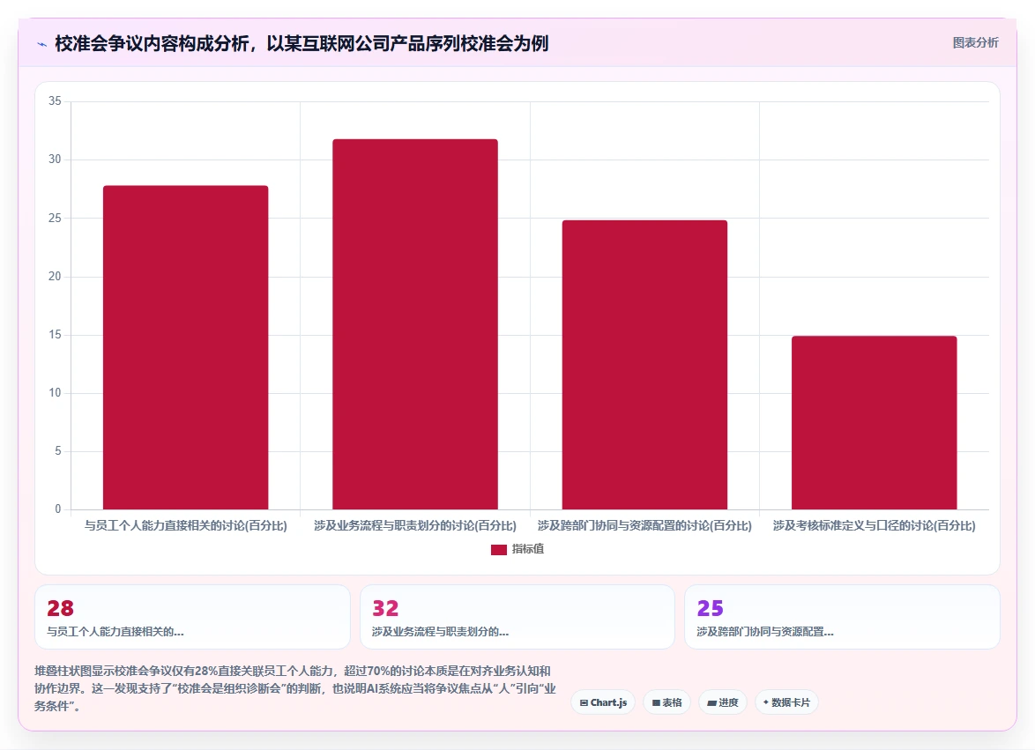Click axis label 涉及考核标准定义与口径的讨论(百分比)
This screenshot has height=750, width=1035.
(874, 526)
